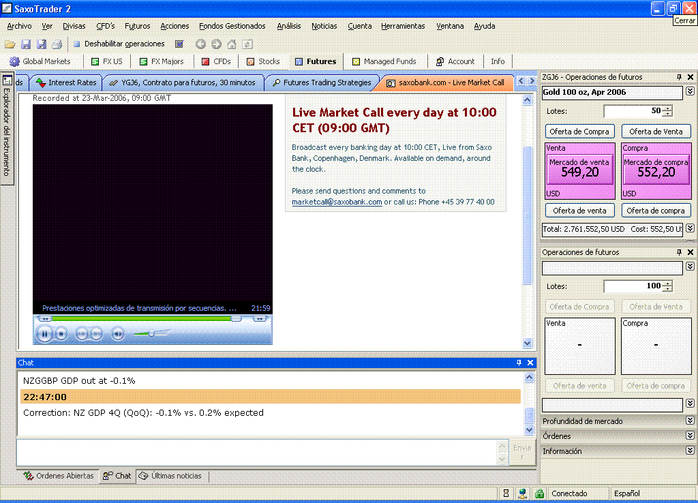
Task: Click the chat scroll down arrow
Action: click(x=529, y=429)
